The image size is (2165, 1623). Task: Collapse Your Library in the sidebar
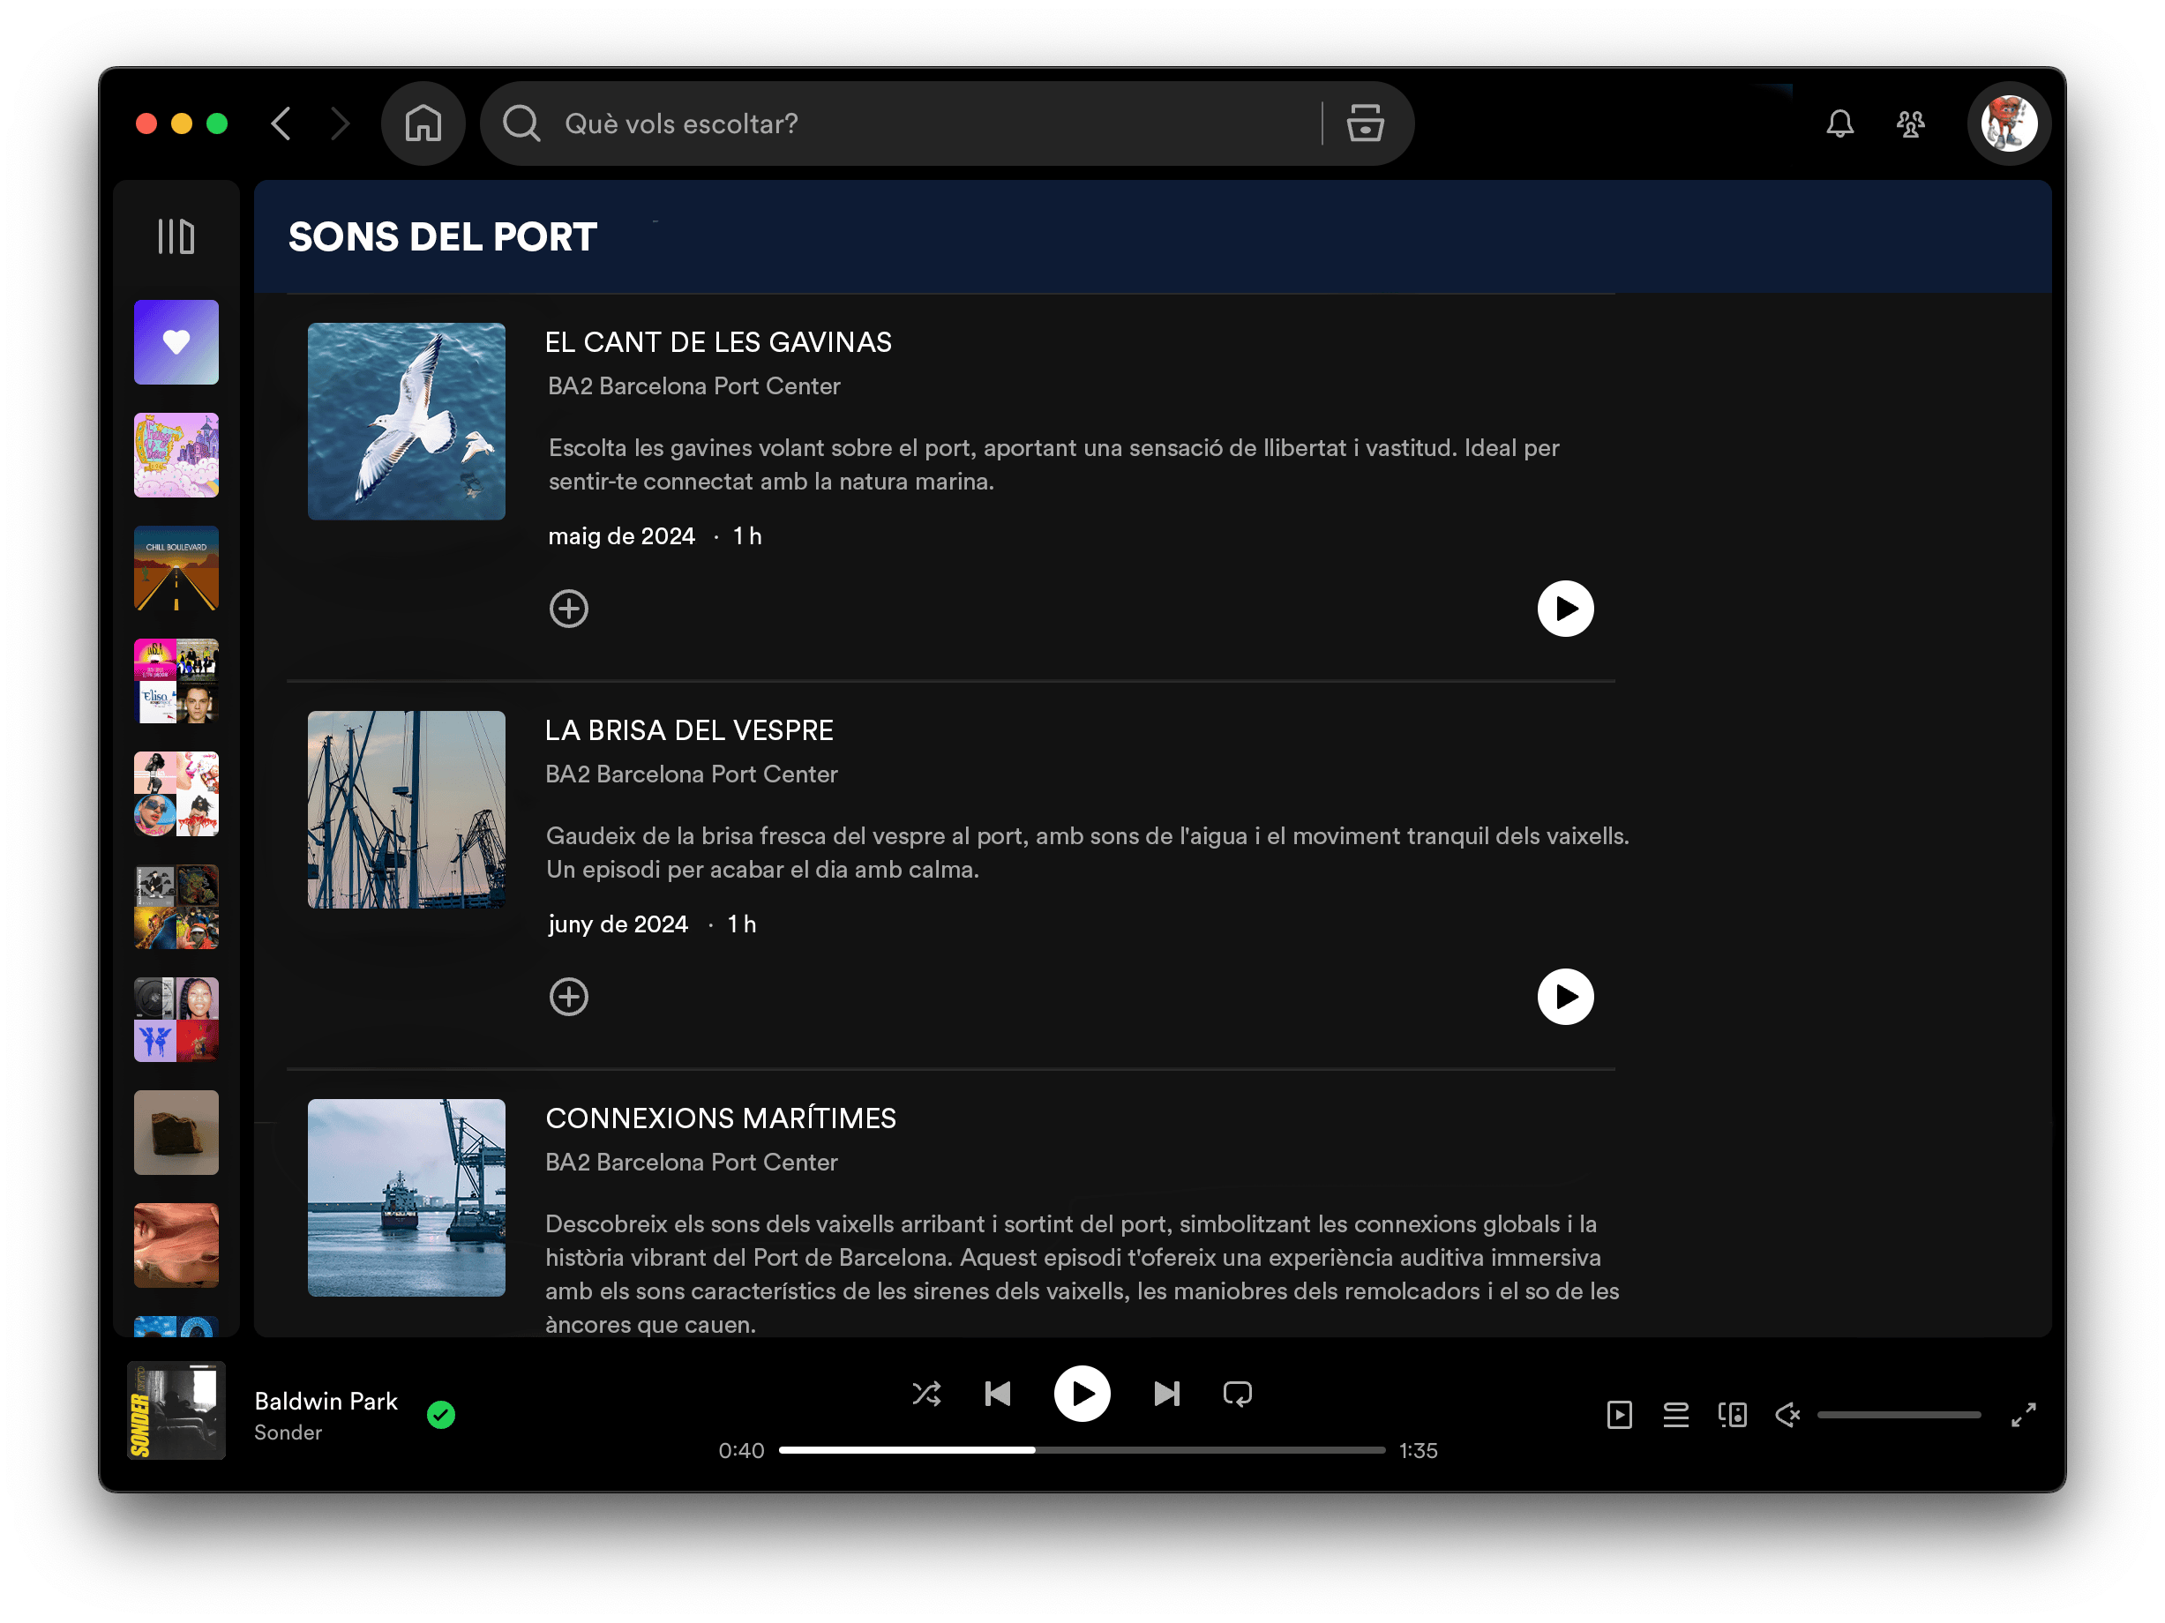click(176, 236)
